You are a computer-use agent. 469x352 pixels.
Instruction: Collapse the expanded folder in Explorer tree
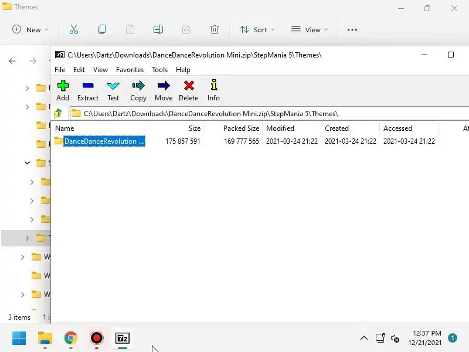27,163
